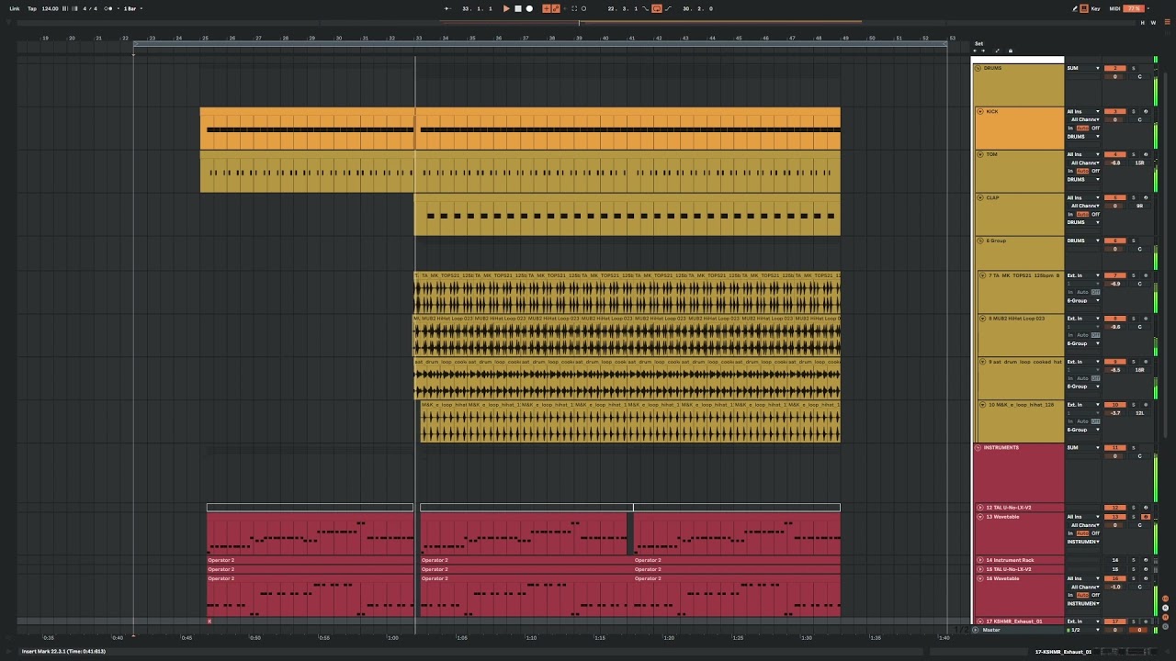
Task: Click the Set locator button
Action: point(978,43)
